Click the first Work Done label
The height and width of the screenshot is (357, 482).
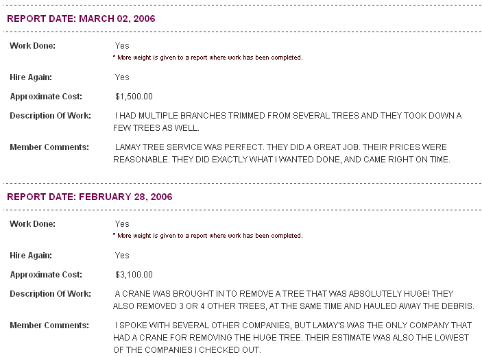(33, 46)
